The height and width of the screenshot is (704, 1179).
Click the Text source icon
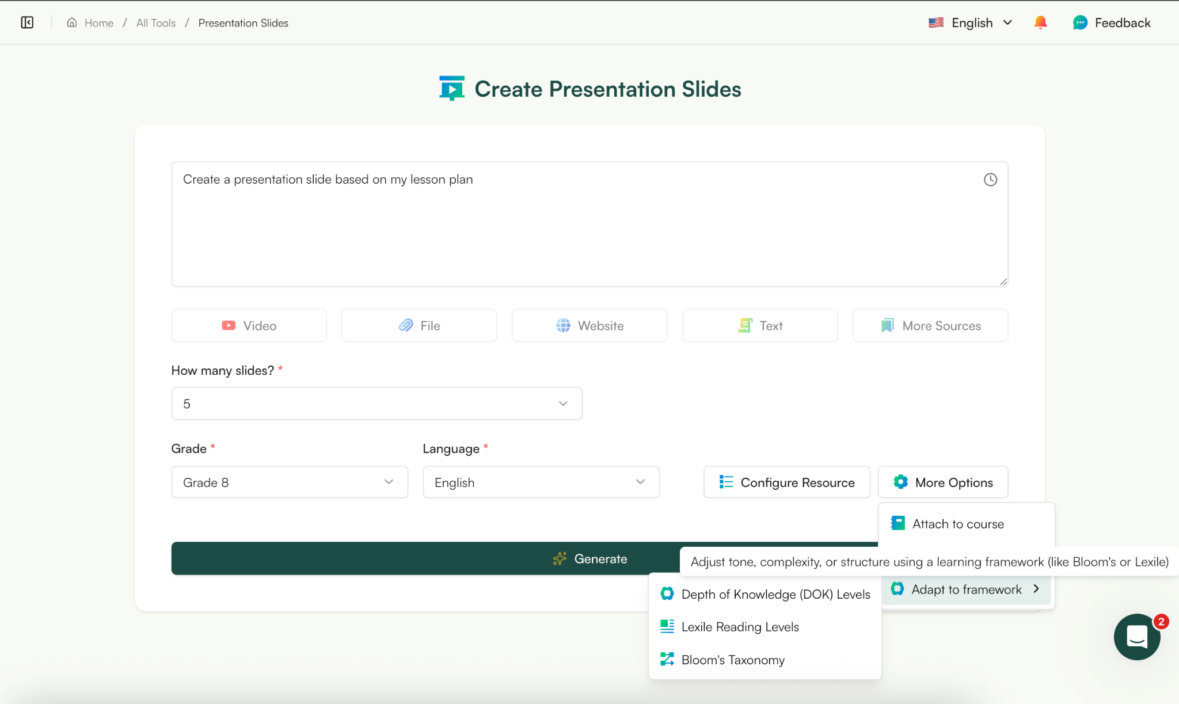pos(746,325)
